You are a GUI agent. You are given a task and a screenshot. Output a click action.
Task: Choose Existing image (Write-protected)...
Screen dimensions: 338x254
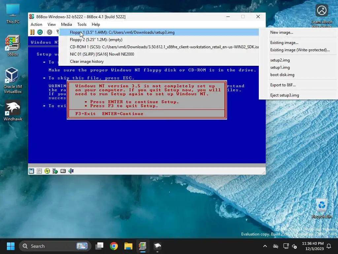pyautogui.click(x=298, y=50)
